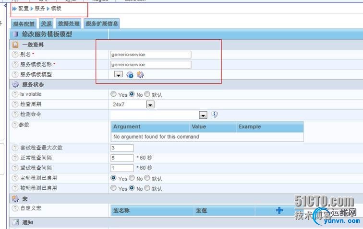Open help icon for 主动检测已启用
Image resolution: width=363 pixels, height=229 pixels.
click(15, 178)
